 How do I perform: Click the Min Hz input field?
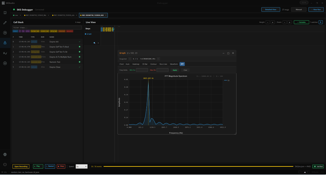(x=142, y=70)
